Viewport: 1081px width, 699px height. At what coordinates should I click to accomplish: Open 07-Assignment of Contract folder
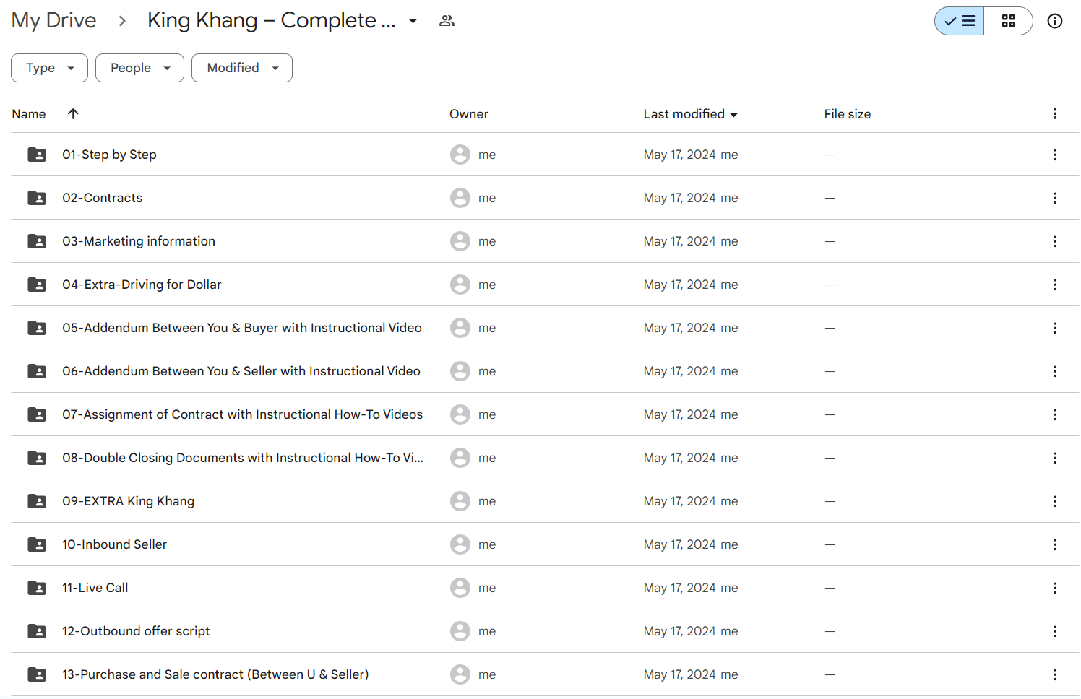pos(242,414)
